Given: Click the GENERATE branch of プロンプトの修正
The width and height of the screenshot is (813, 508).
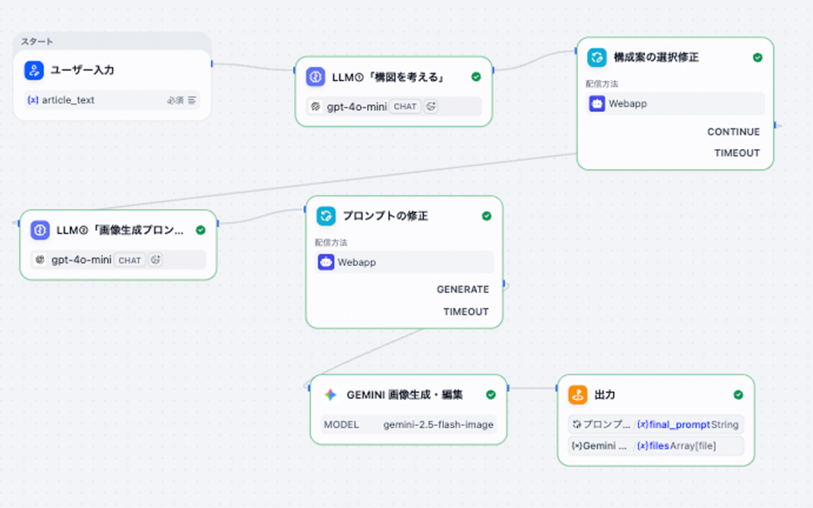Looking at the screenshot, I should (x=462, y=289).
